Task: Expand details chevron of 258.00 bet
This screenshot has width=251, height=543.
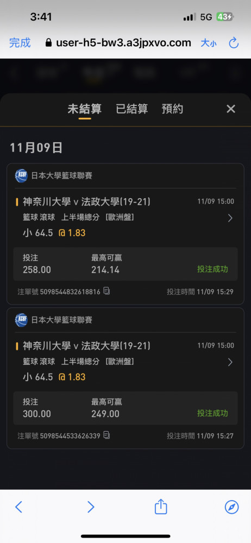Action: 230,218
